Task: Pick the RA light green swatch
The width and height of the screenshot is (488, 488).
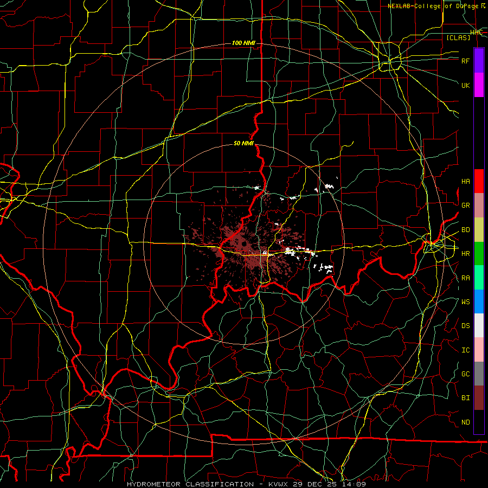Action: (x=479, y=278)
